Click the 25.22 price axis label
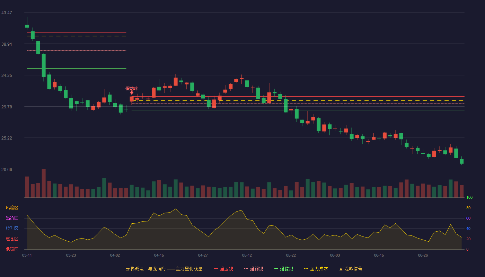Viewport: 485px width, 277px height. 7,138
